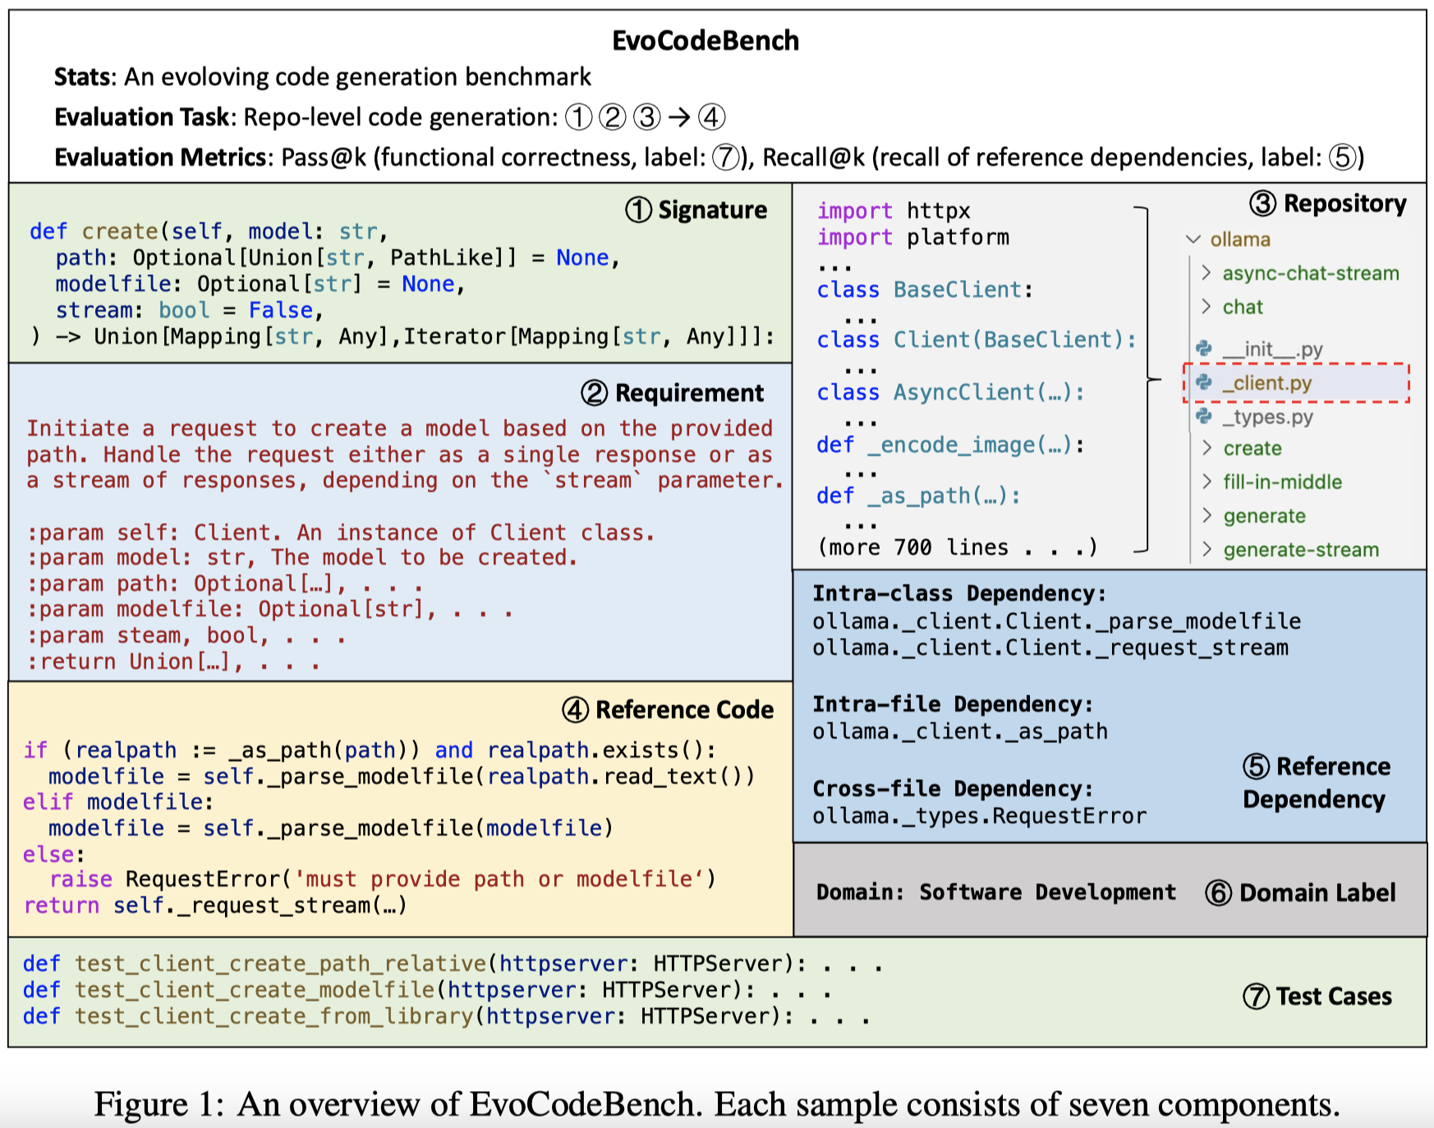Click the Reference Dependency label

pyautogui.click(x=1317, y=783)
